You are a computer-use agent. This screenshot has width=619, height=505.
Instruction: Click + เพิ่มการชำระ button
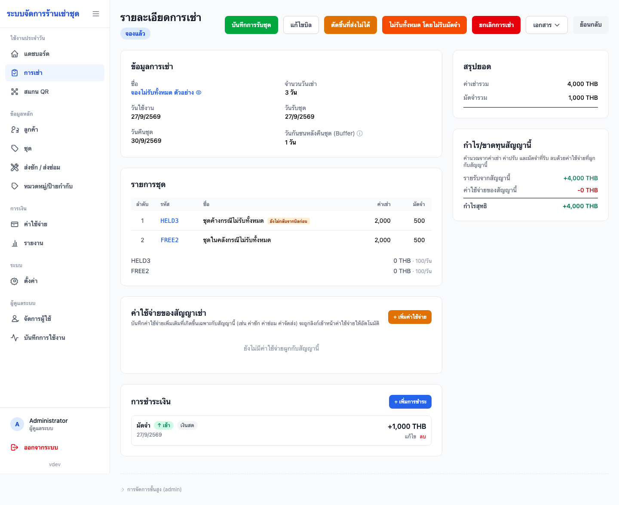[x=410, y=402]
